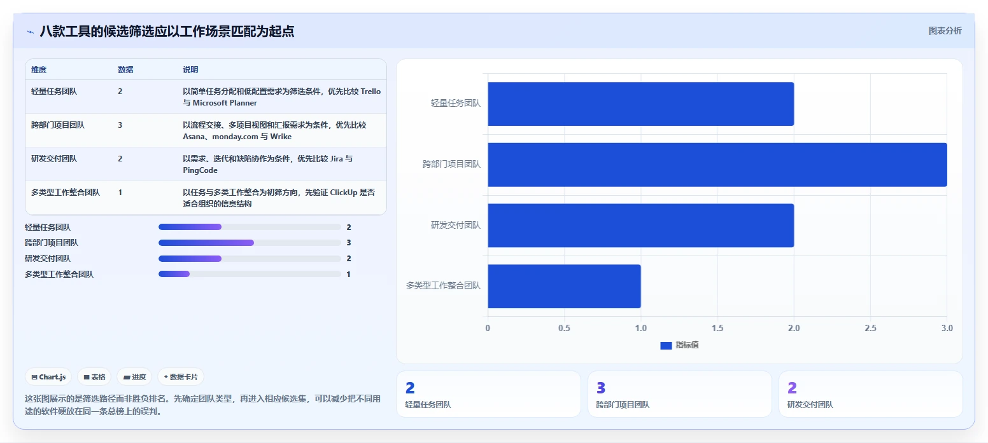
Task: Click the description mentioning Asana、monday.com 与 Wrike
Action: (274, 131)
